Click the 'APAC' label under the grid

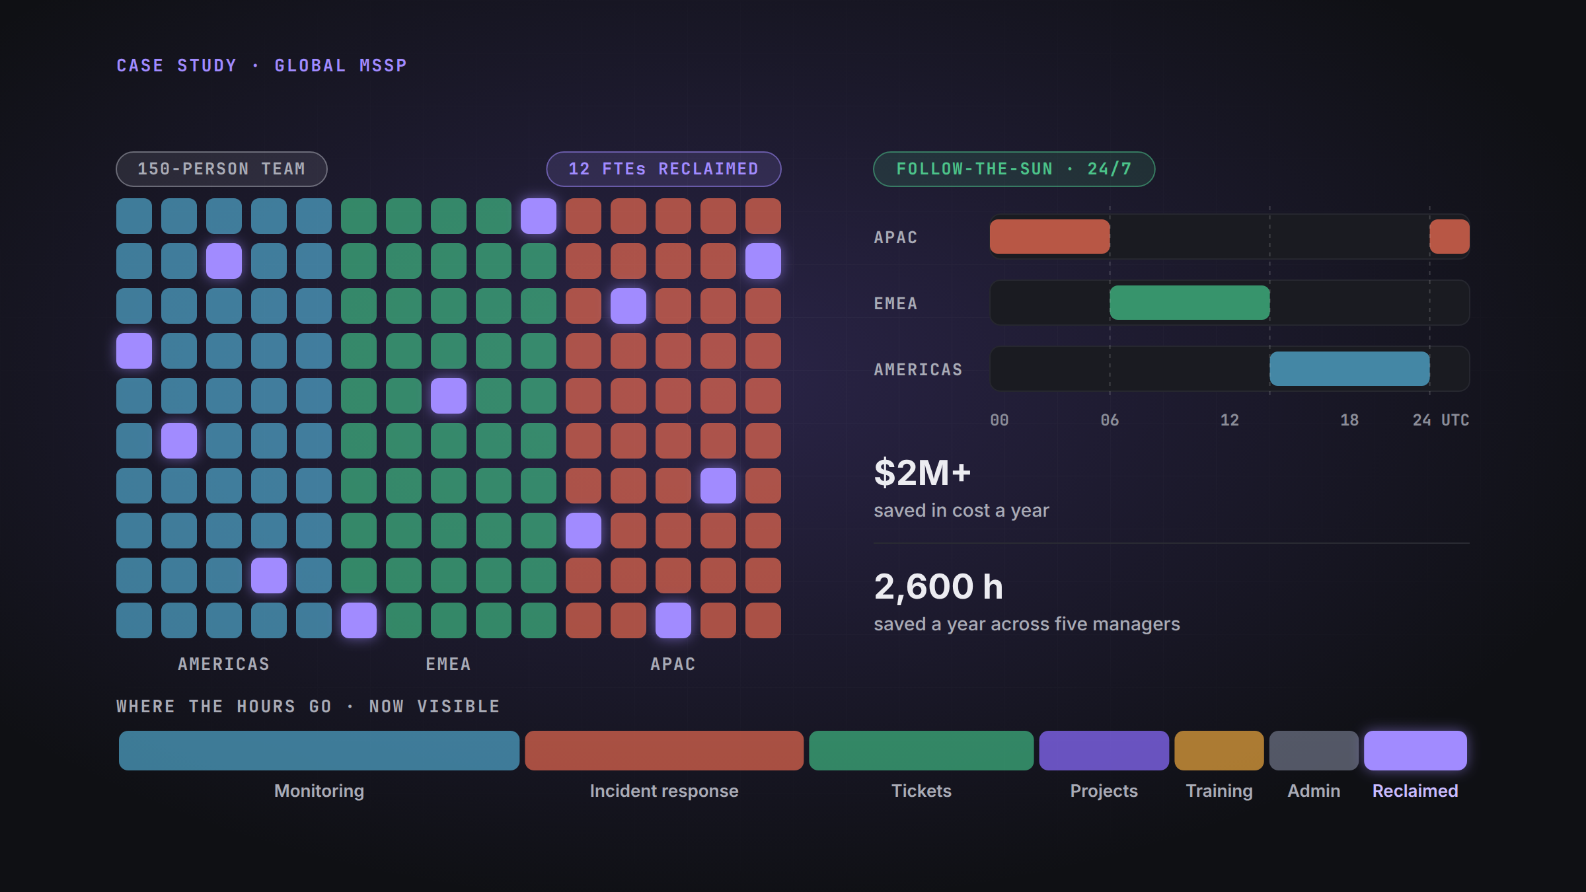click(x=673, y=664)
